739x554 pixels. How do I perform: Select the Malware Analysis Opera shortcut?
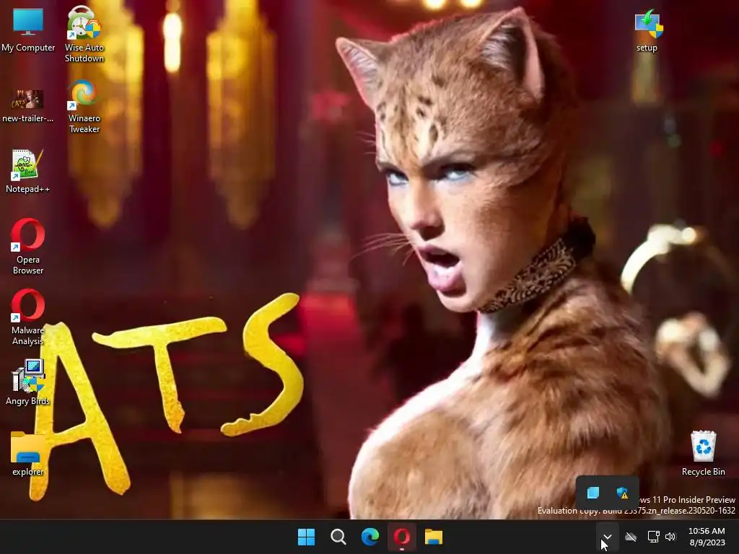pos(28,317)
